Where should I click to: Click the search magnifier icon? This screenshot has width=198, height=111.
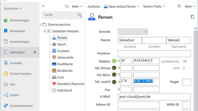80,15
